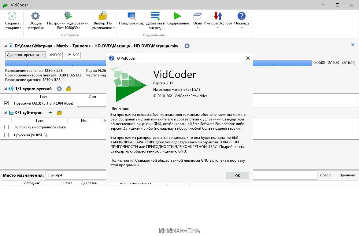Click the VidCoder logo in About dialog
The width and height of the screenshot is (359, 236).
click(x=129, y=84)
